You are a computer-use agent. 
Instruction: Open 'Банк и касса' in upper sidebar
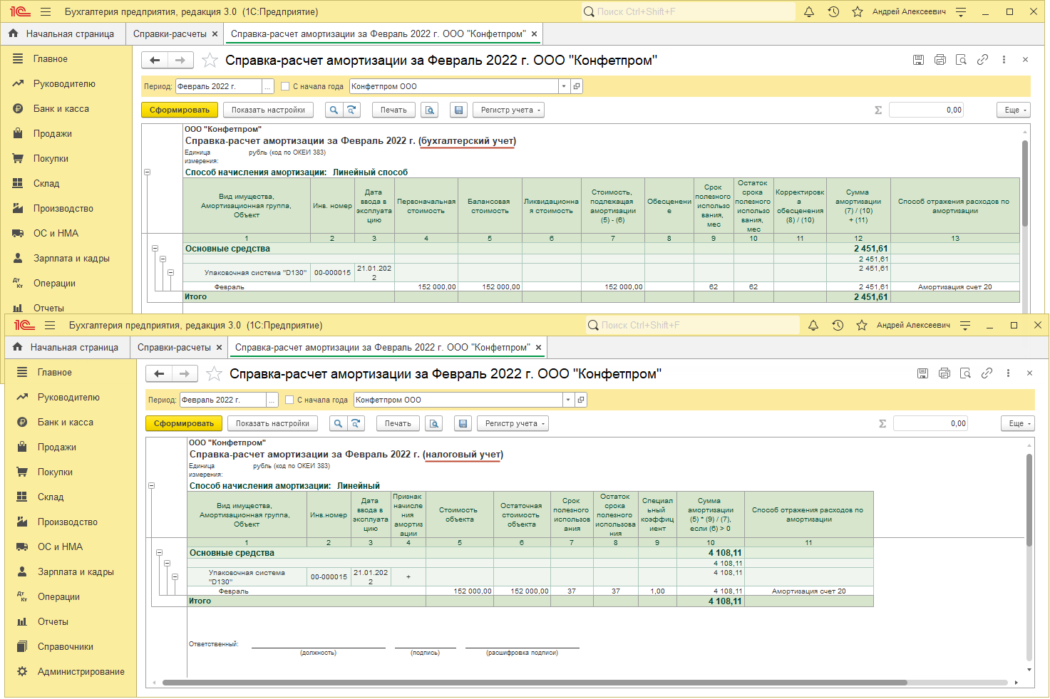[x=61, y=108]
